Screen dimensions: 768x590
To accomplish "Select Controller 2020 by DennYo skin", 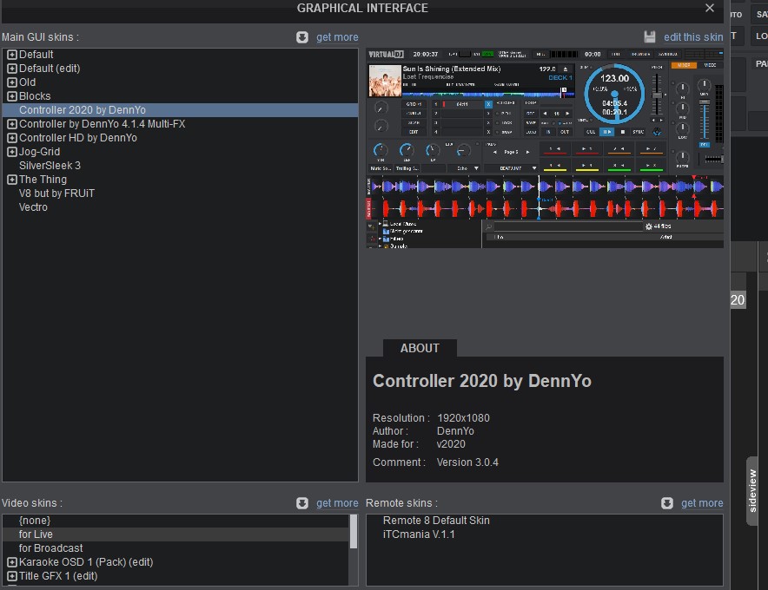I will click(180, 110).
